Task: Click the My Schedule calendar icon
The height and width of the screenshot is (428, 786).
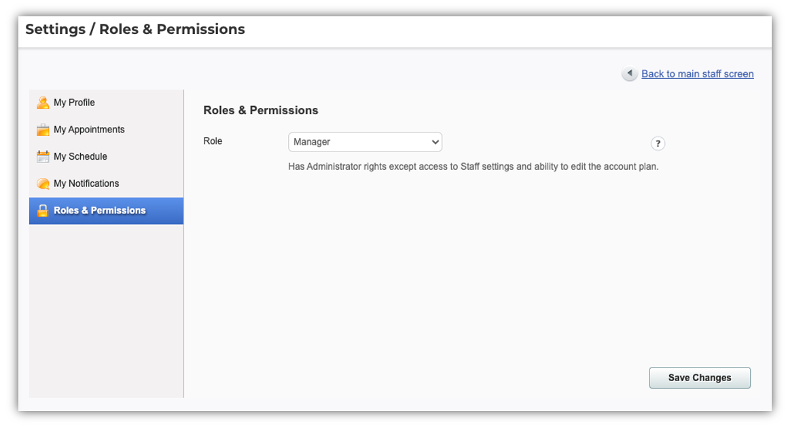Action: pos(43,157)
